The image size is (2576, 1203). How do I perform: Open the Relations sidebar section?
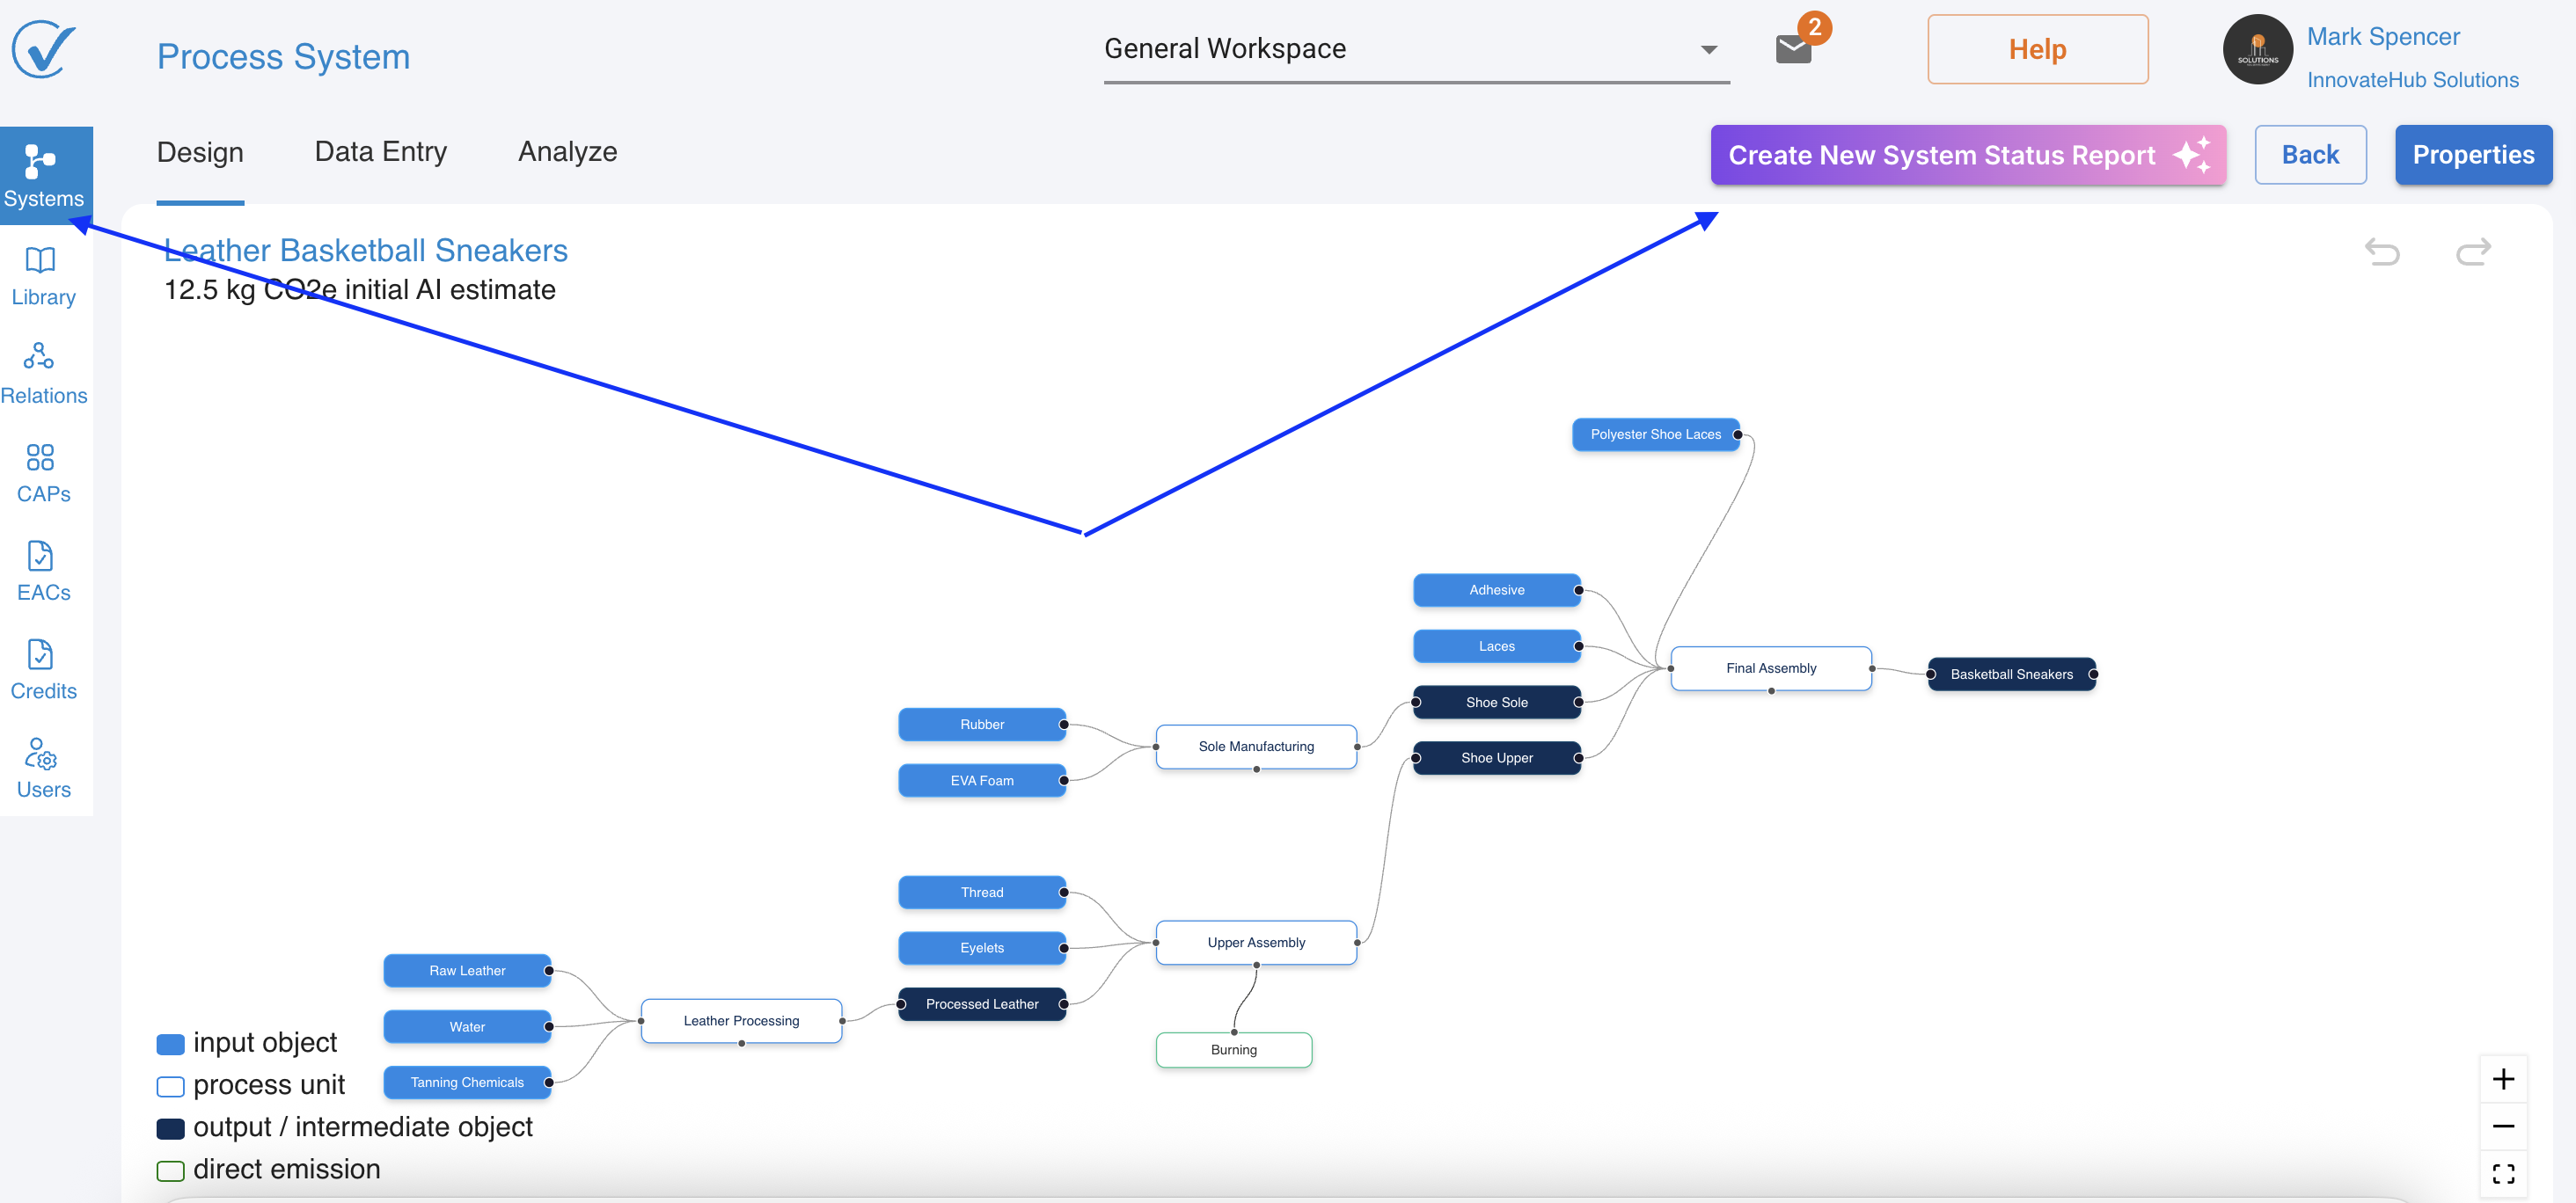point(42,373)
